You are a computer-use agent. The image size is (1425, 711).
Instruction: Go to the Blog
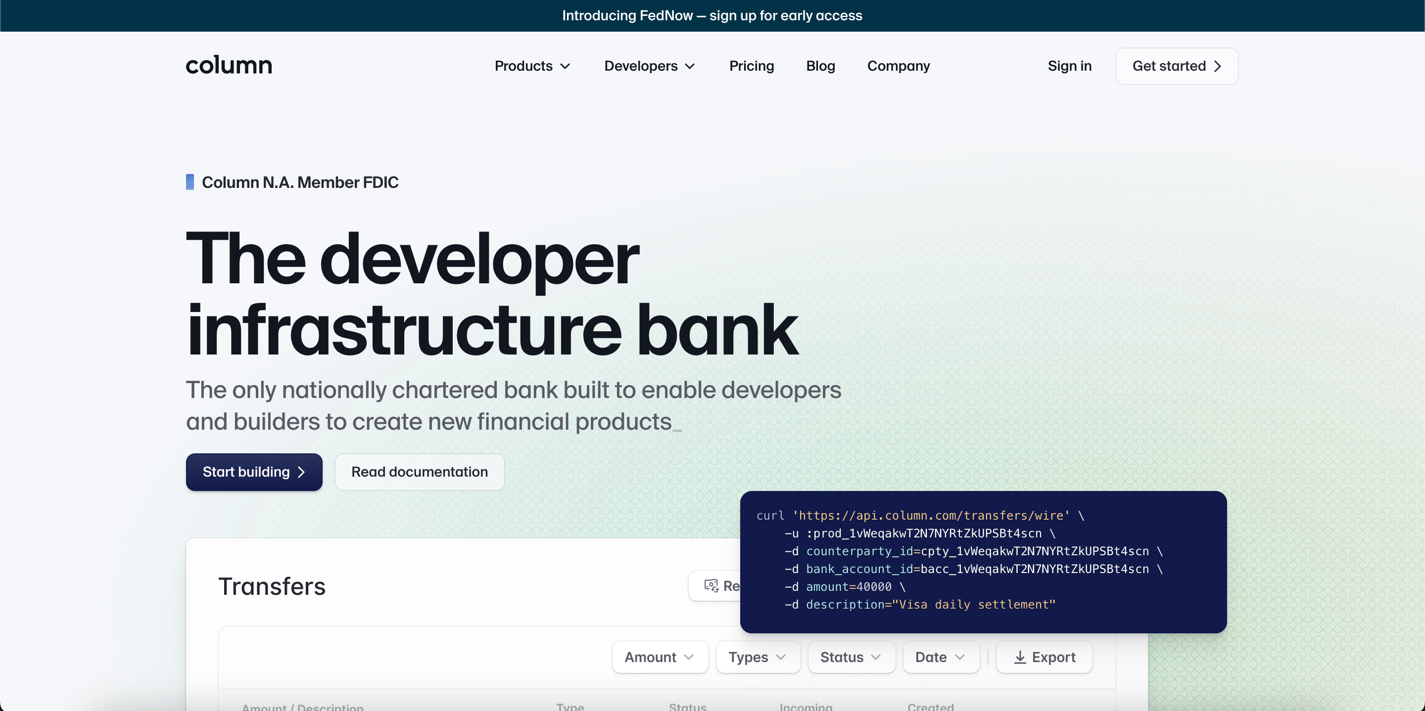pos(820,66)
